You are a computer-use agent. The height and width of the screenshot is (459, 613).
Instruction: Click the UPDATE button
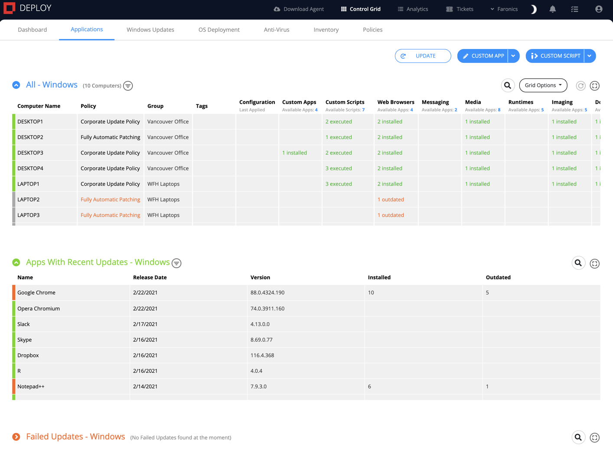pyautogui.click(x=423, y=56)
